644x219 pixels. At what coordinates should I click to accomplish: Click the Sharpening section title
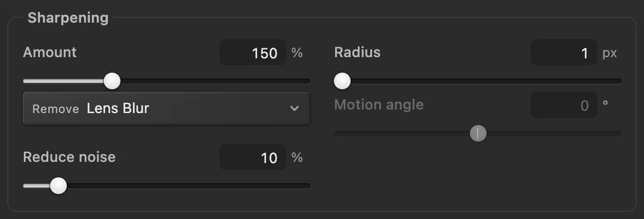pyautogui.click(x=68, y=18)
